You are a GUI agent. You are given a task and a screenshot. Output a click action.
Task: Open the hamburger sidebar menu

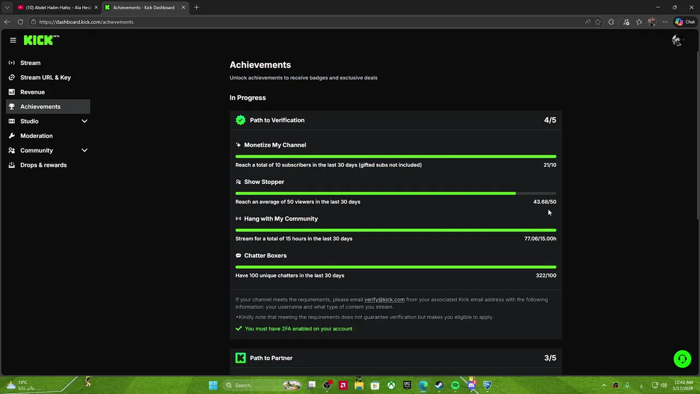coord(13,40)
